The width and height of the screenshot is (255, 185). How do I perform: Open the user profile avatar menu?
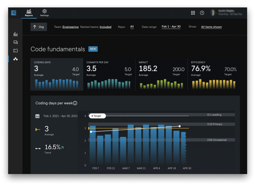tap(213, 13)
